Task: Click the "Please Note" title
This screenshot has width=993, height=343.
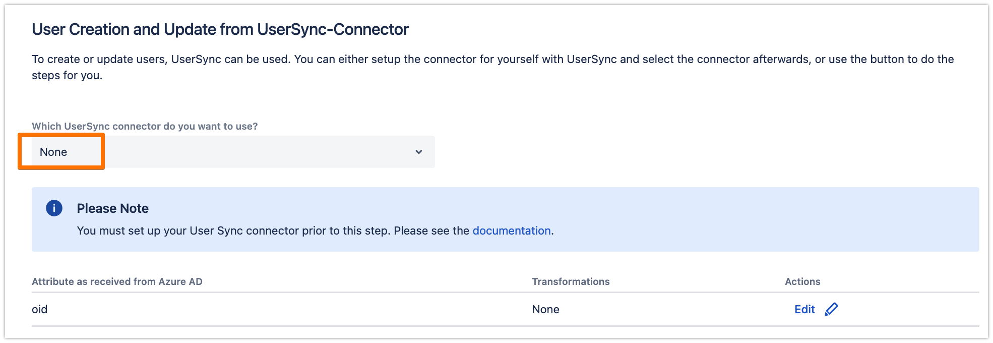Action: (112, 208)
